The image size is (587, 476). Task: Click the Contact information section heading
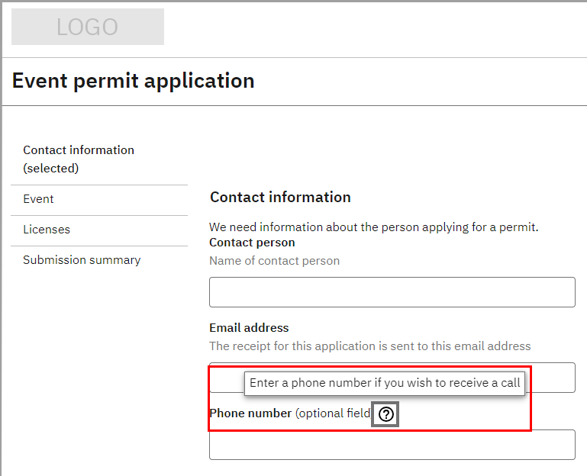280,198
